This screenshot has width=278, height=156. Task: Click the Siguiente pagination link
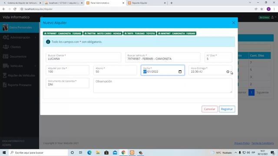pos(262,92)
